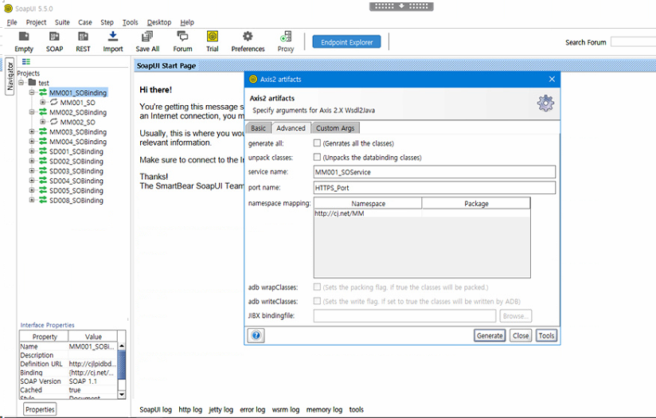Open the Help menu

(187, 22)
